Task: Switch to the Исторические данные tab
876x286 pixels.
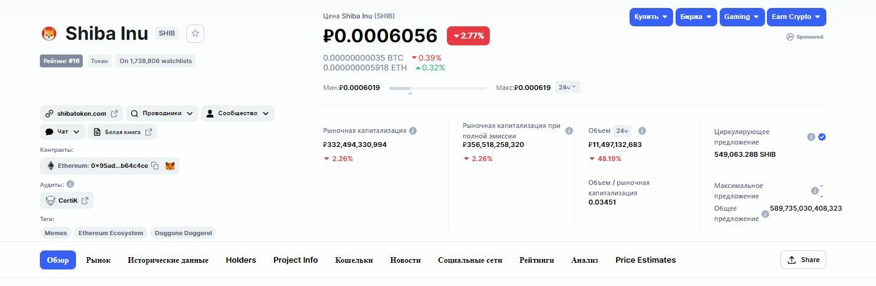Action: coord(168,260)
